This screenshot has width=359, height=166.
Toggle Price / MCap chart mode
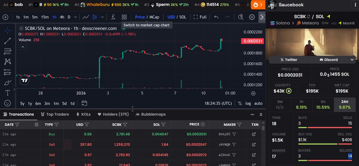147,17
